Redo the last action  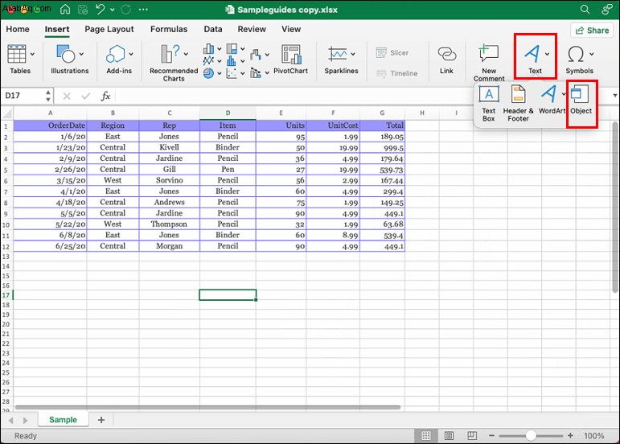[126, 10]
